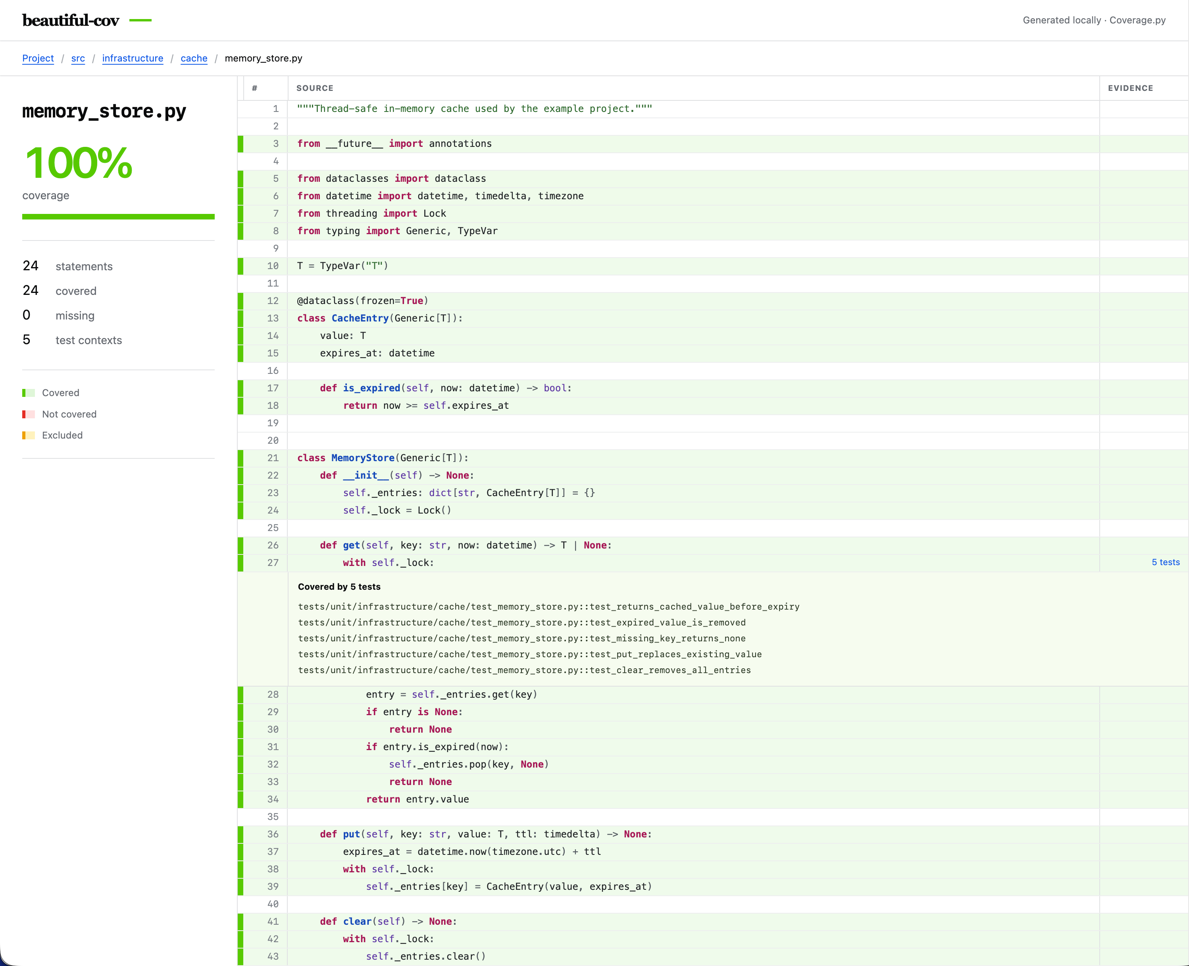Click test_expired_value_is_removed test entry
The image size is (1189, 966).
pos(522,623)
